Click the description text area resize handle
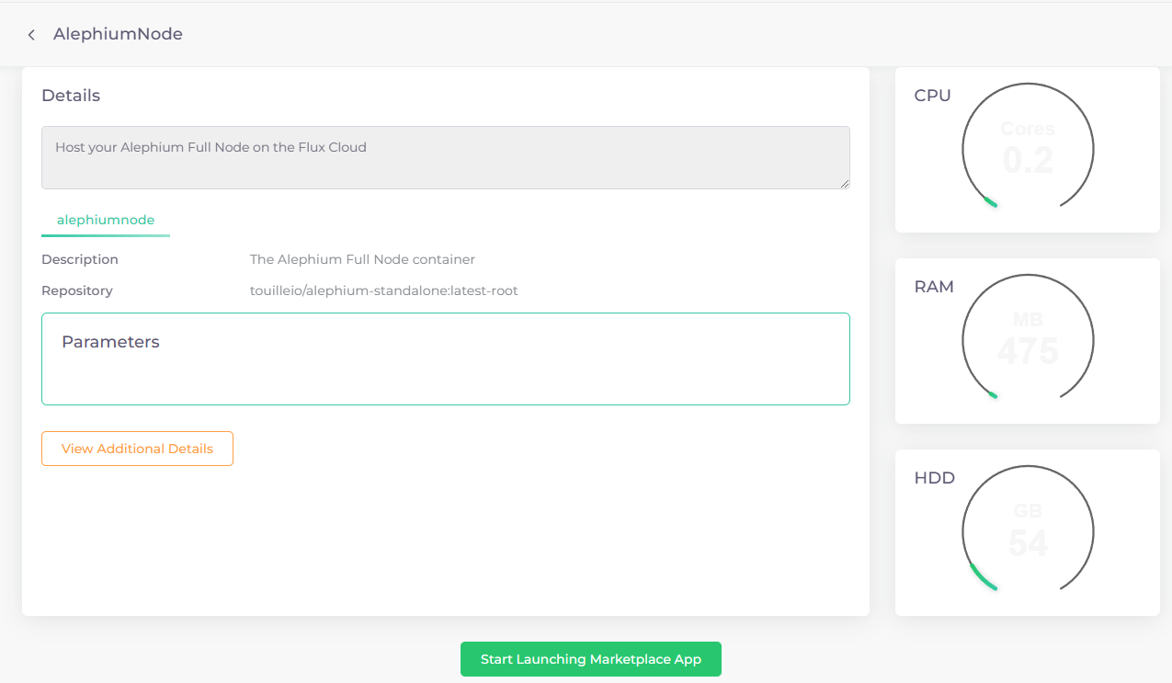 [844, 184]
